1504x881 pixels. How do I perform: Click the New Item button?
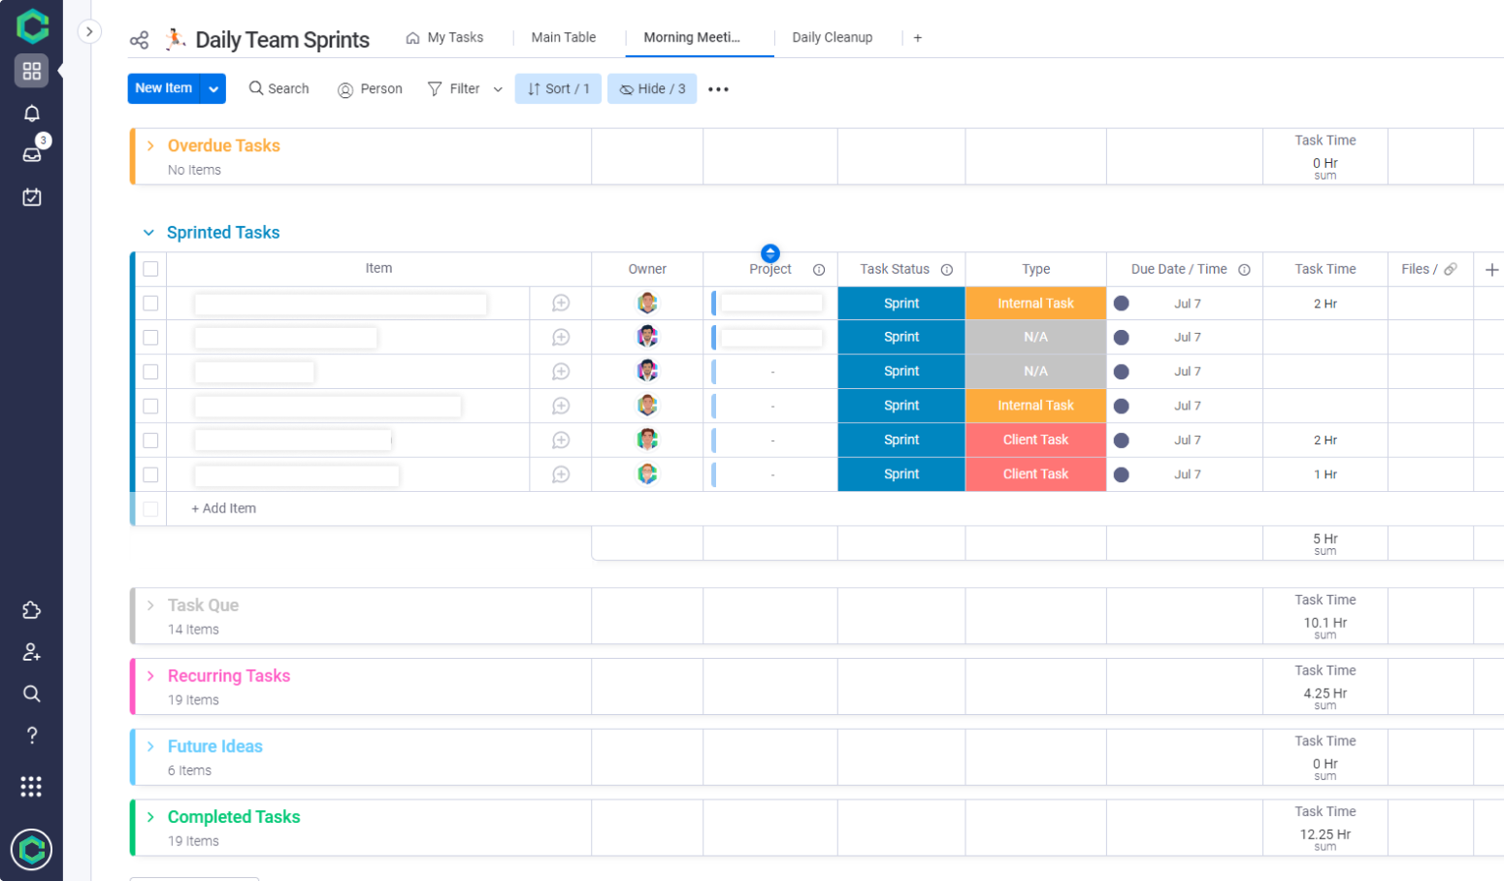tap(163, 88)
